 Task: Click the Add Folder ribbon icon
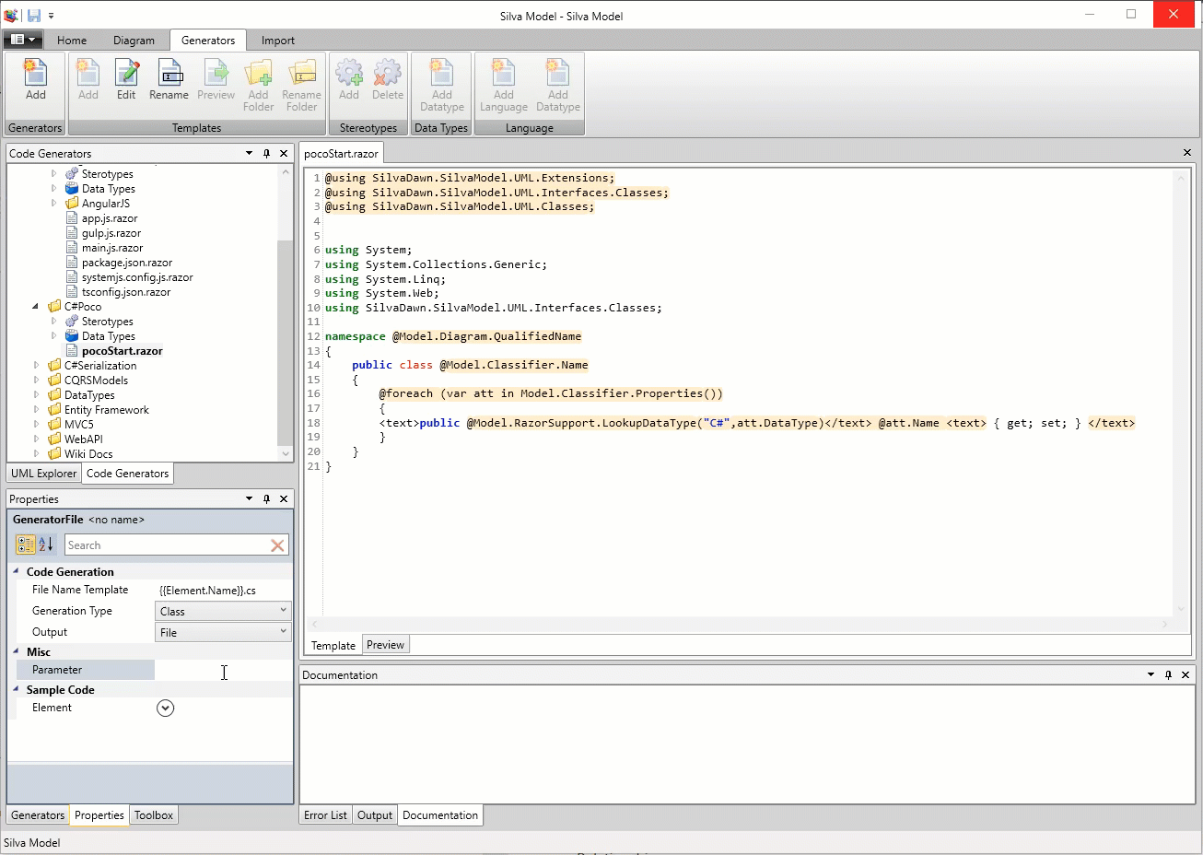coord(258,85)
